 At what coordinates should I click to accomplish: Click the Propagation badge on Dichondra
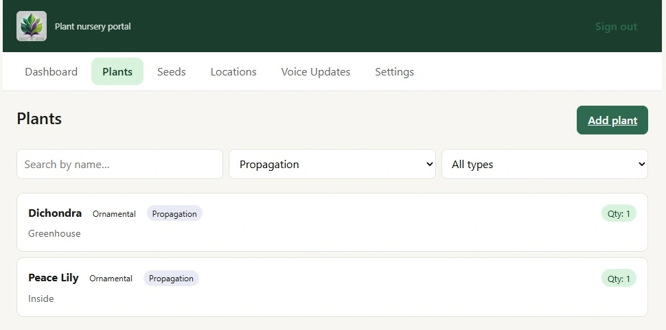174,214
